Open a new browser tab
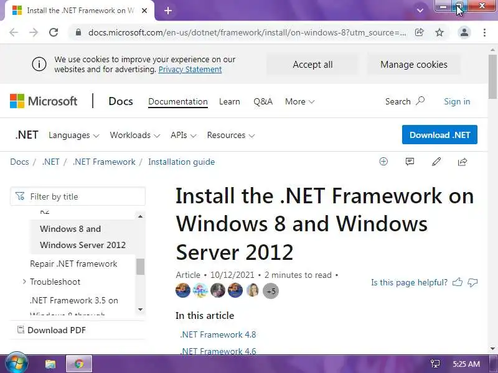498x373 pixels. (x=168, y=11)
